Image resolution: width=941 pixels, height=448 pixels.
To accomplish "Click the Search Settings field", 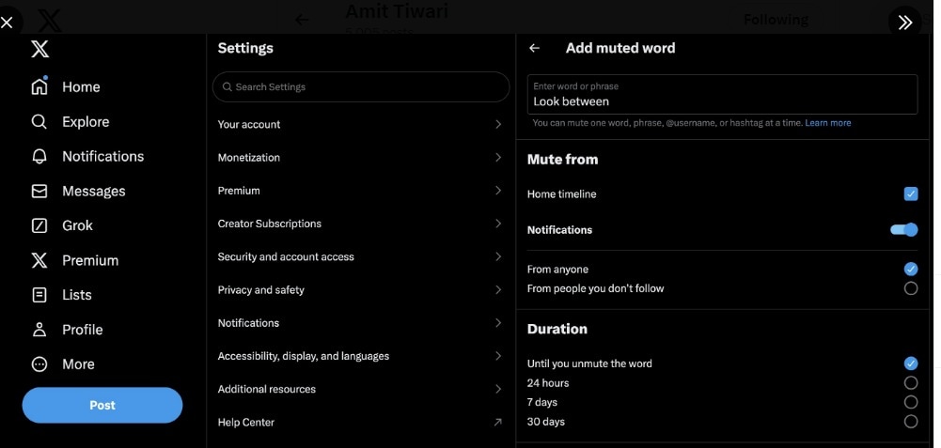I will 362,87.
